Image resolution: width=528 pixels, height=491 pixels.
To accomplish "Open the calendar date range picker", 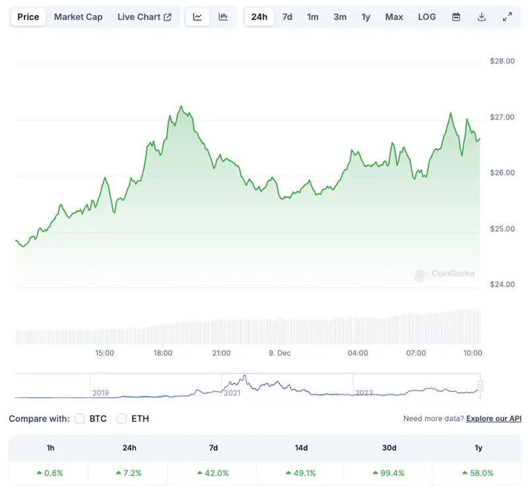I will pyautogui.click(x=456, y=17).
